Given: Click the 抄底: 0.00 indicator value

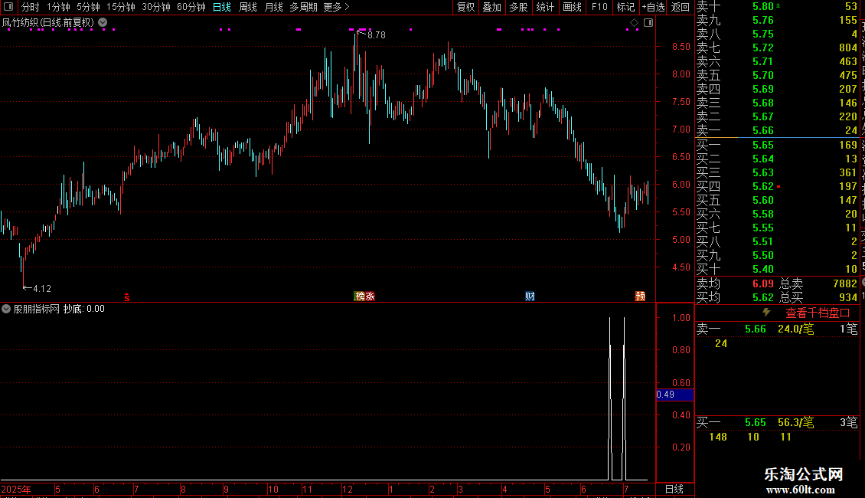Looking at the screenshot, I should pyautogui.click(x=84, y=309).
